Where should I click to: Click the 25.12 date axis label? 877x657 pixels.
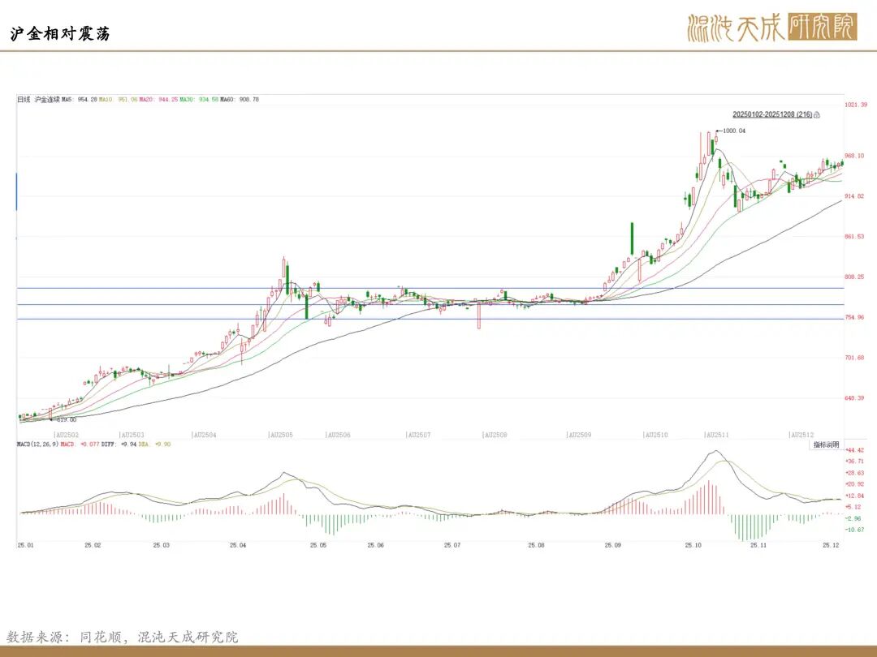point(832,545)
